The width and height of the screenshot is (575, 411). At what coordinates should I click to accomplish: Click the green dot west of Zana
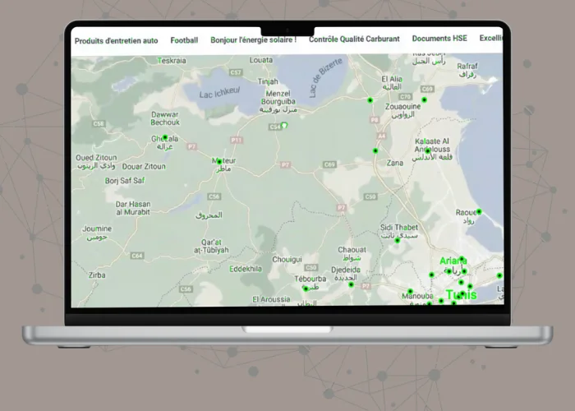point(375,150)
